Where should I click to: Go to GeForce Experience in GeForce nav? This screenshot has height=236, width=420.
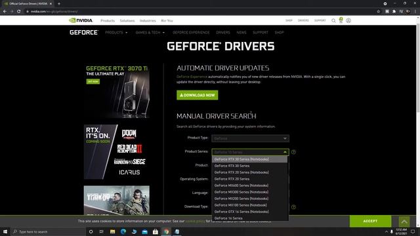coord(191,32)
